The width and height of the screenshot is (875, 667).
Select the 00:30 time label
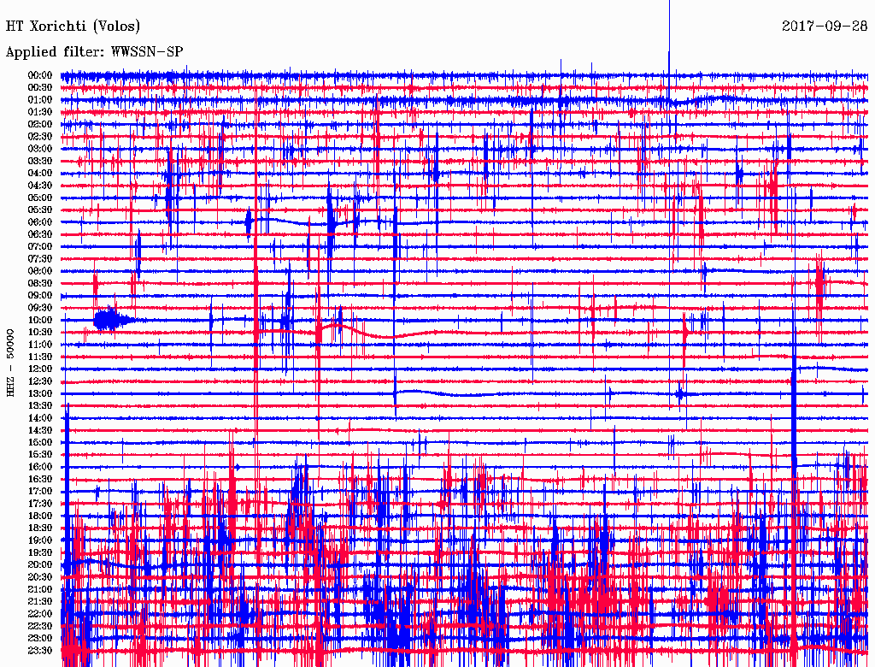(x=40, y=88)
